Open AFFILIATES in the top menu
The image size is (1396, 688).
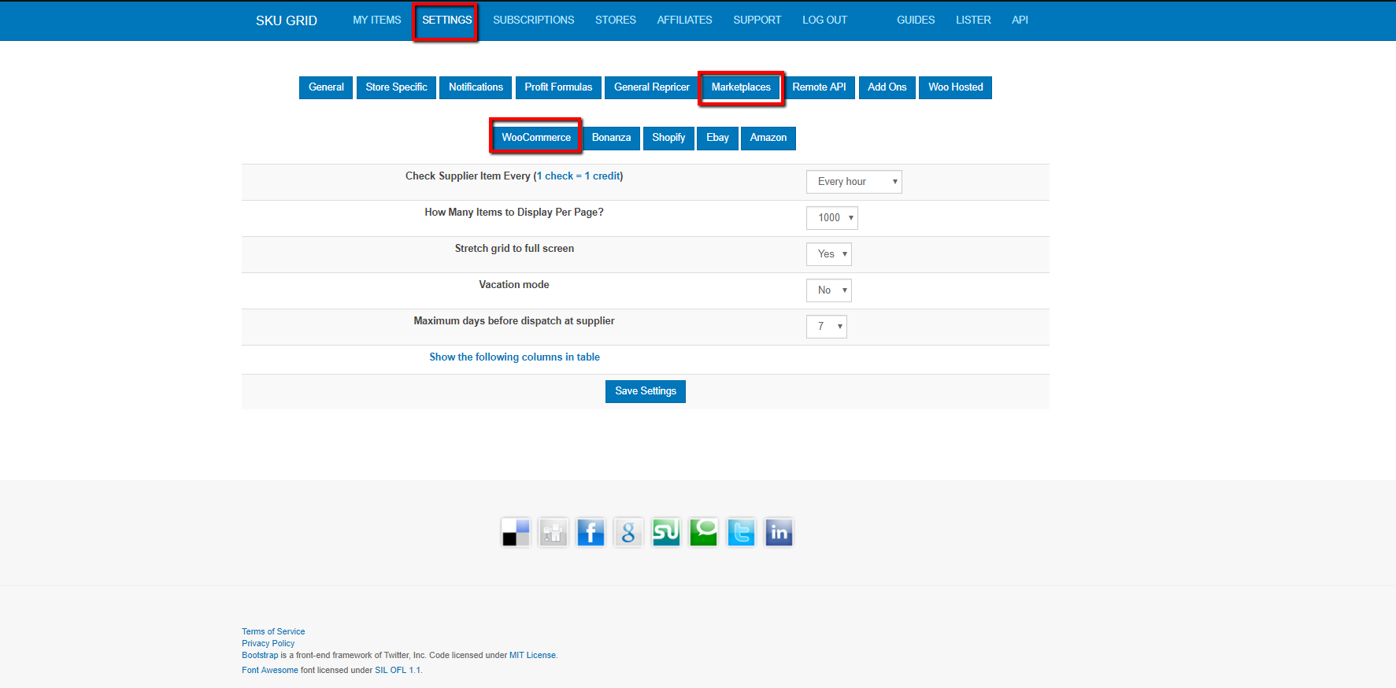click(x=685, y=20)
